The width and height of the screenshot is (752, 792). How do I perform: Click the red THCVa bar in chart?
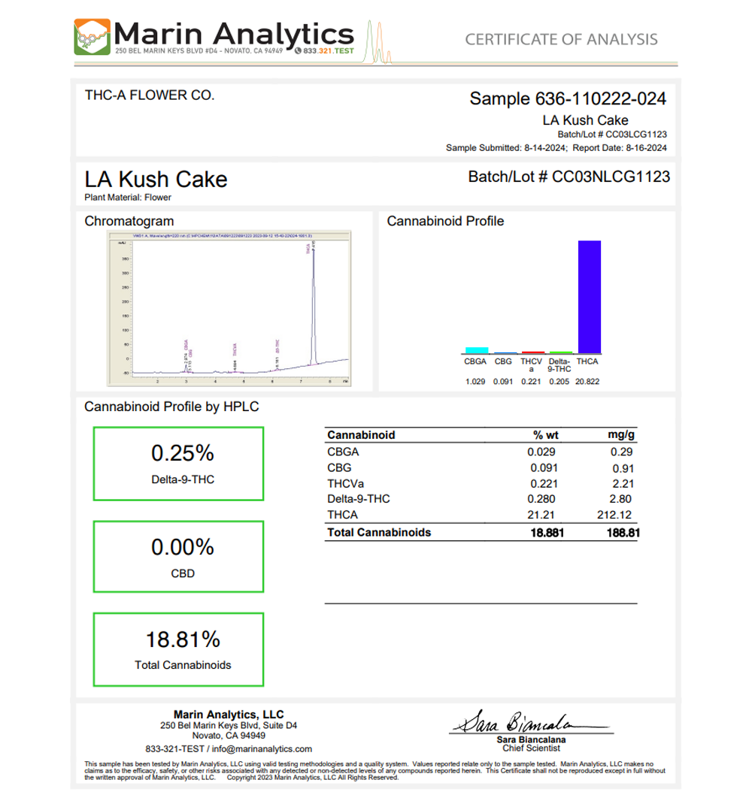tap(532, 352)
